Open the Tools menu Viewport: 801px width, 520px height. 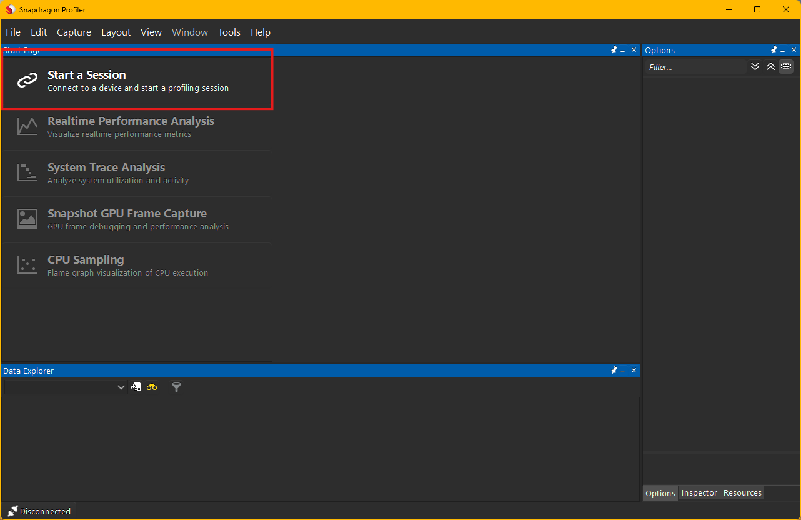[229, 32]
